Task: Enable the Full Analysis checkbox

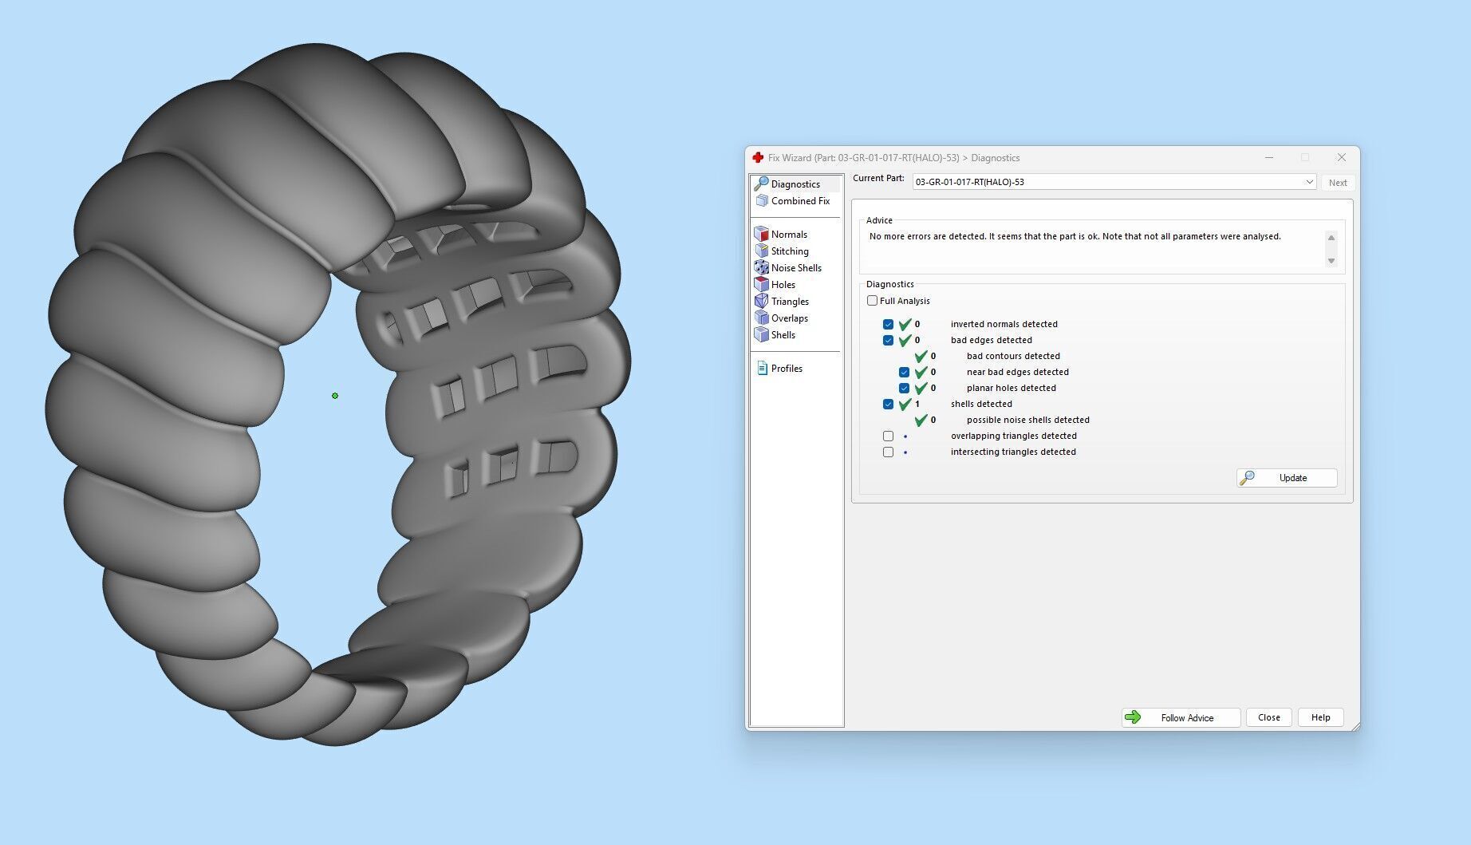Action: (x=872, y=301)
